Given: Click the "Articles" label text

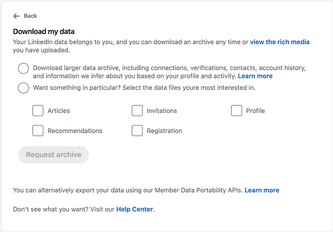Looking at the screenshot, I should (x=59, y=111).
